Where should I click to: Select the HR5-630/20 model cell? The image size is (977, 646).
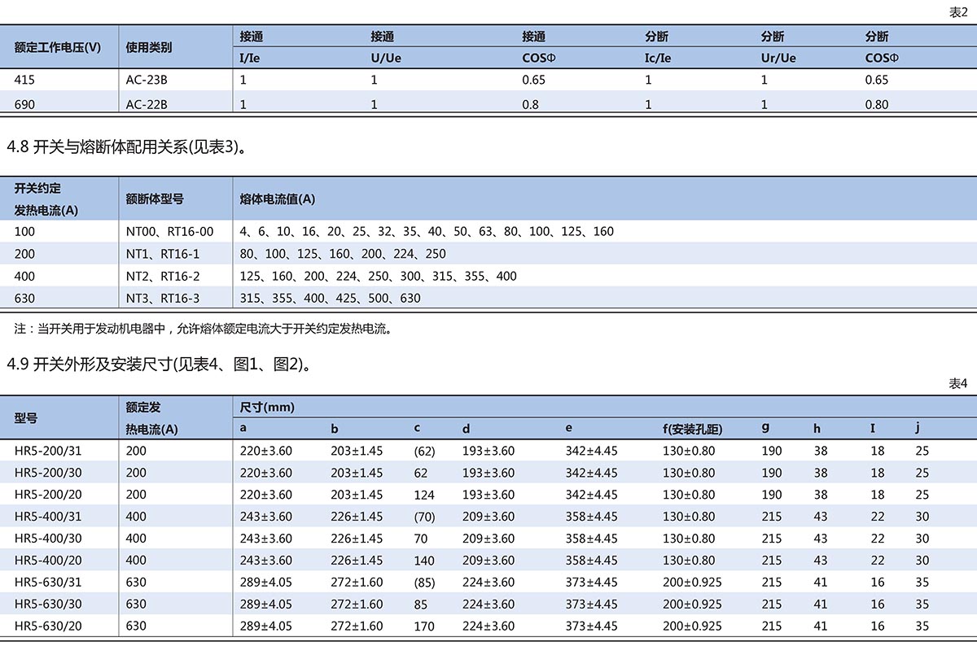(x=48, y=626)
